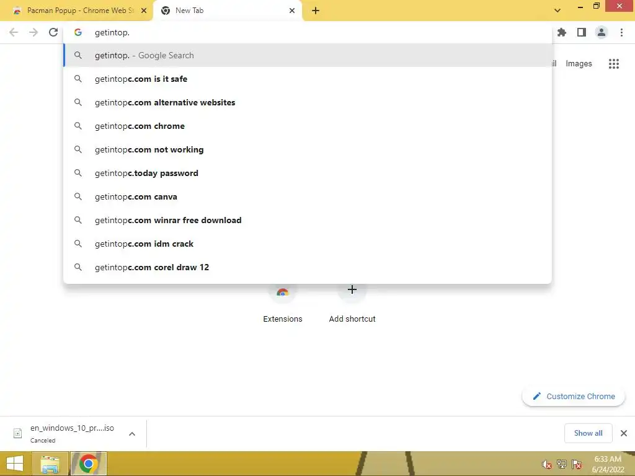Click the muted volume tray icon

[547, 464]
